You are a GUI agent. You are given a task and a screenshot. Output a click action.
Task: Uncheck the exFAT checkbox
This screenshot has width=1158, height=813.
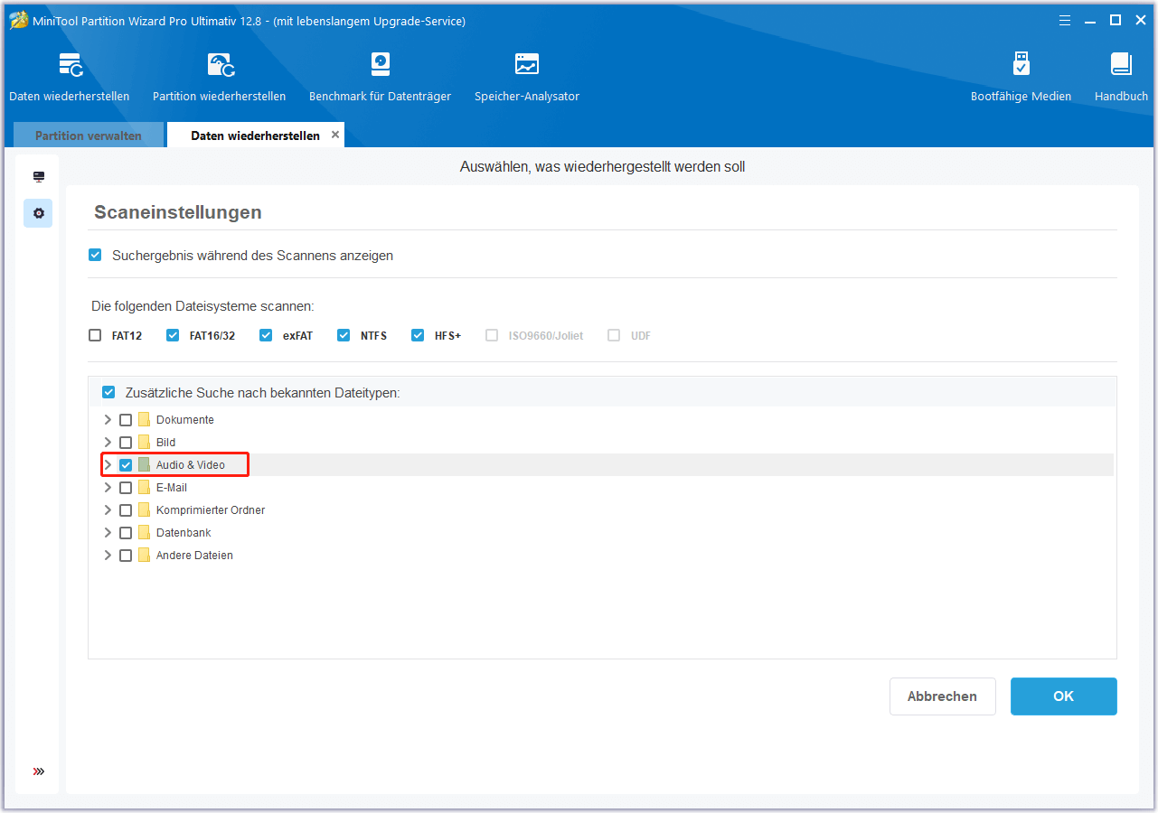click(266, 335)
